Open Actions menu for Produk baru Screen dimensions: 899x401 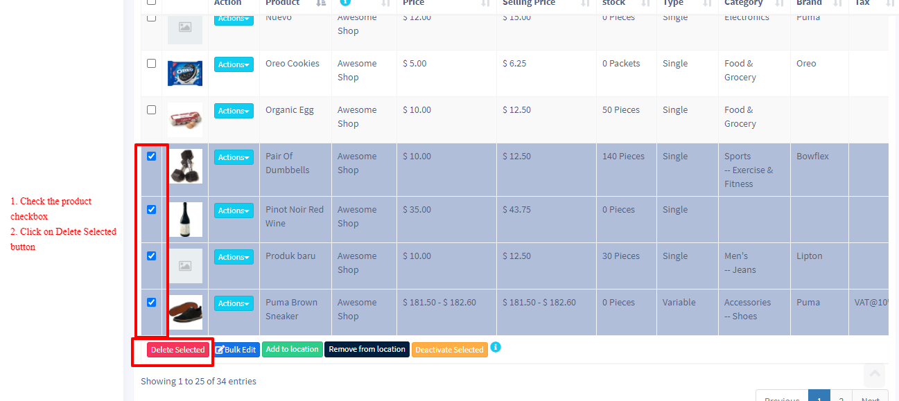coord(234,257)
